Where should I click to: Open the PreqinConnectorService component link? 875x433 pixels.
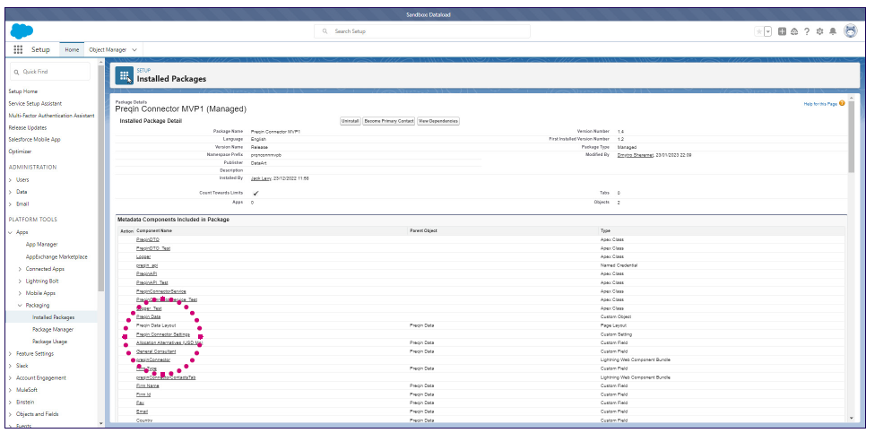pos(161,291)
